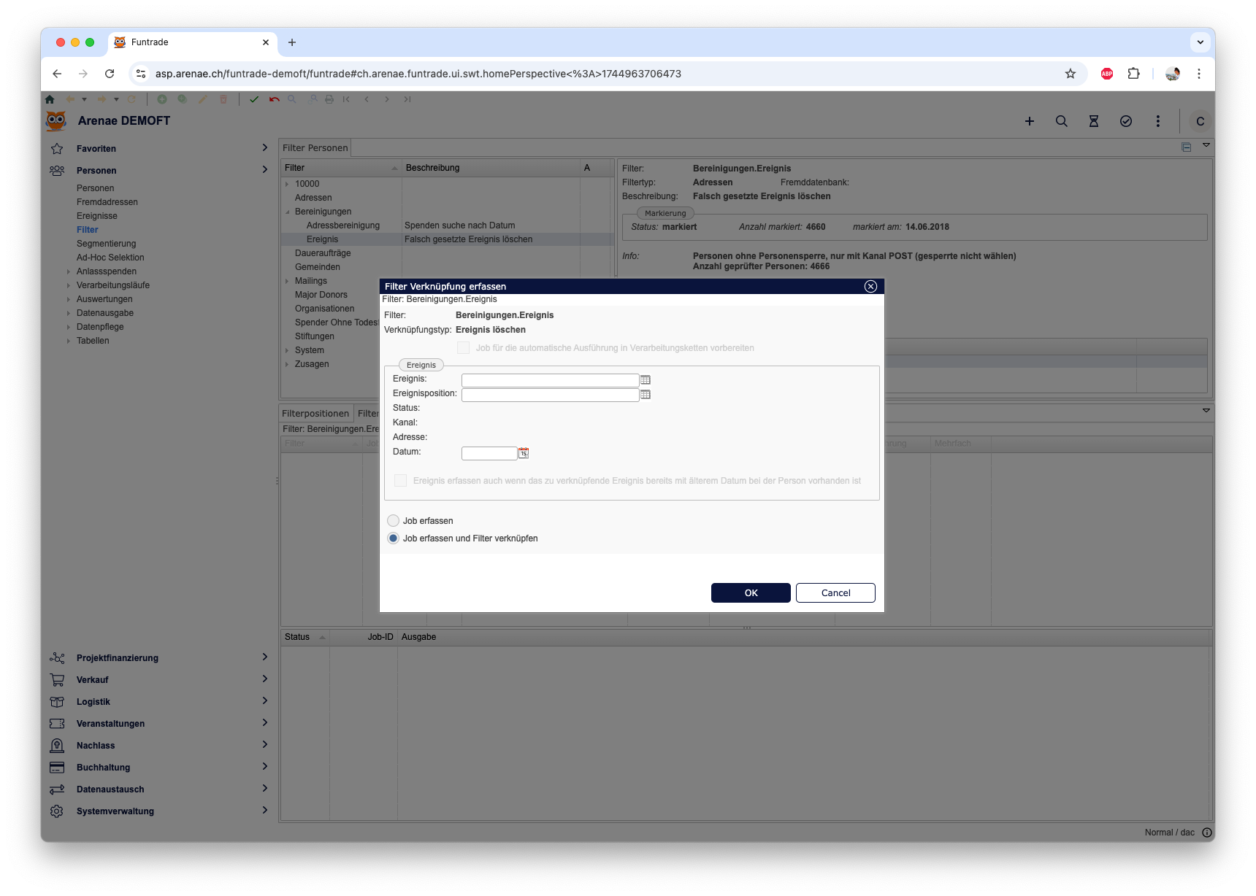The image size is (1256, 896).
Task: Open the checkmark tasks icon in header
Action: (1125, 121)
